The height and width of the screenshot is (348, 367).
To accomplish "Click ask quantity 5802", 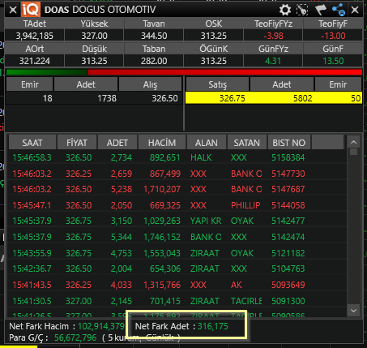I will tap(302, 98).
